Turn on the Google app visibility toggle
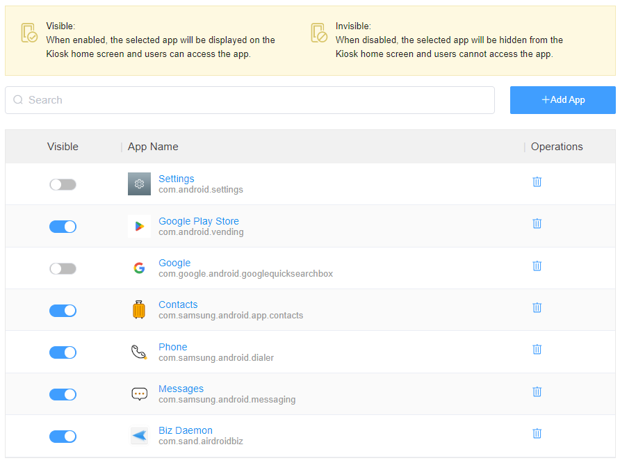Screen dimensions: 620x463 (63, 268)
